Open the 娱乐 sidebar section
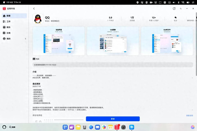 14,27
